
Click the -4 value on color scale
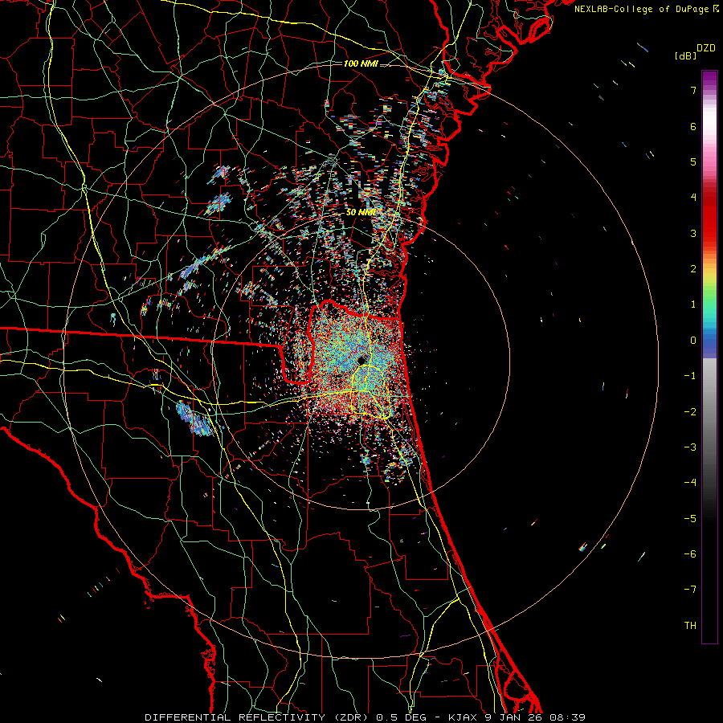tap(690, 483)
